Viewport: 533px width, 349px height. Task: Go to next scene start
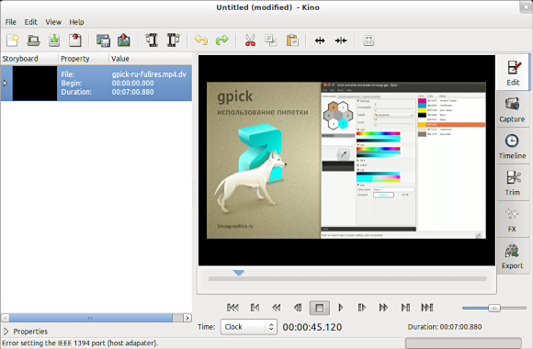(405, 308)
